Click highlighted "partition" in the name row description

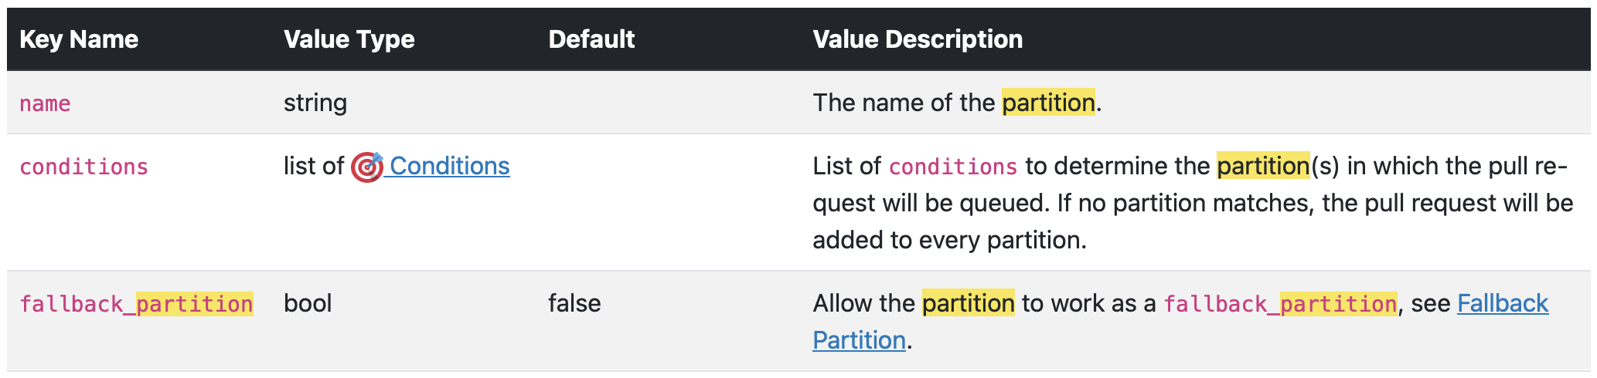(1048, 103)
